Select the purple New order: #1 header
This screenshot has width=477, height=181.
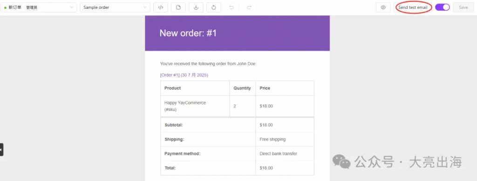237,33
